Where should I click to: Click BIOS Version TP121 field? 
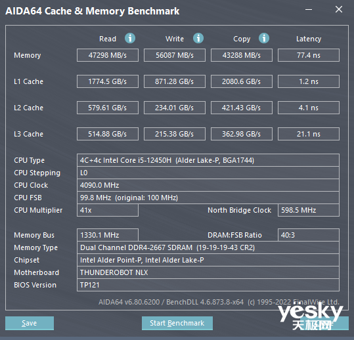pos(208,285)
